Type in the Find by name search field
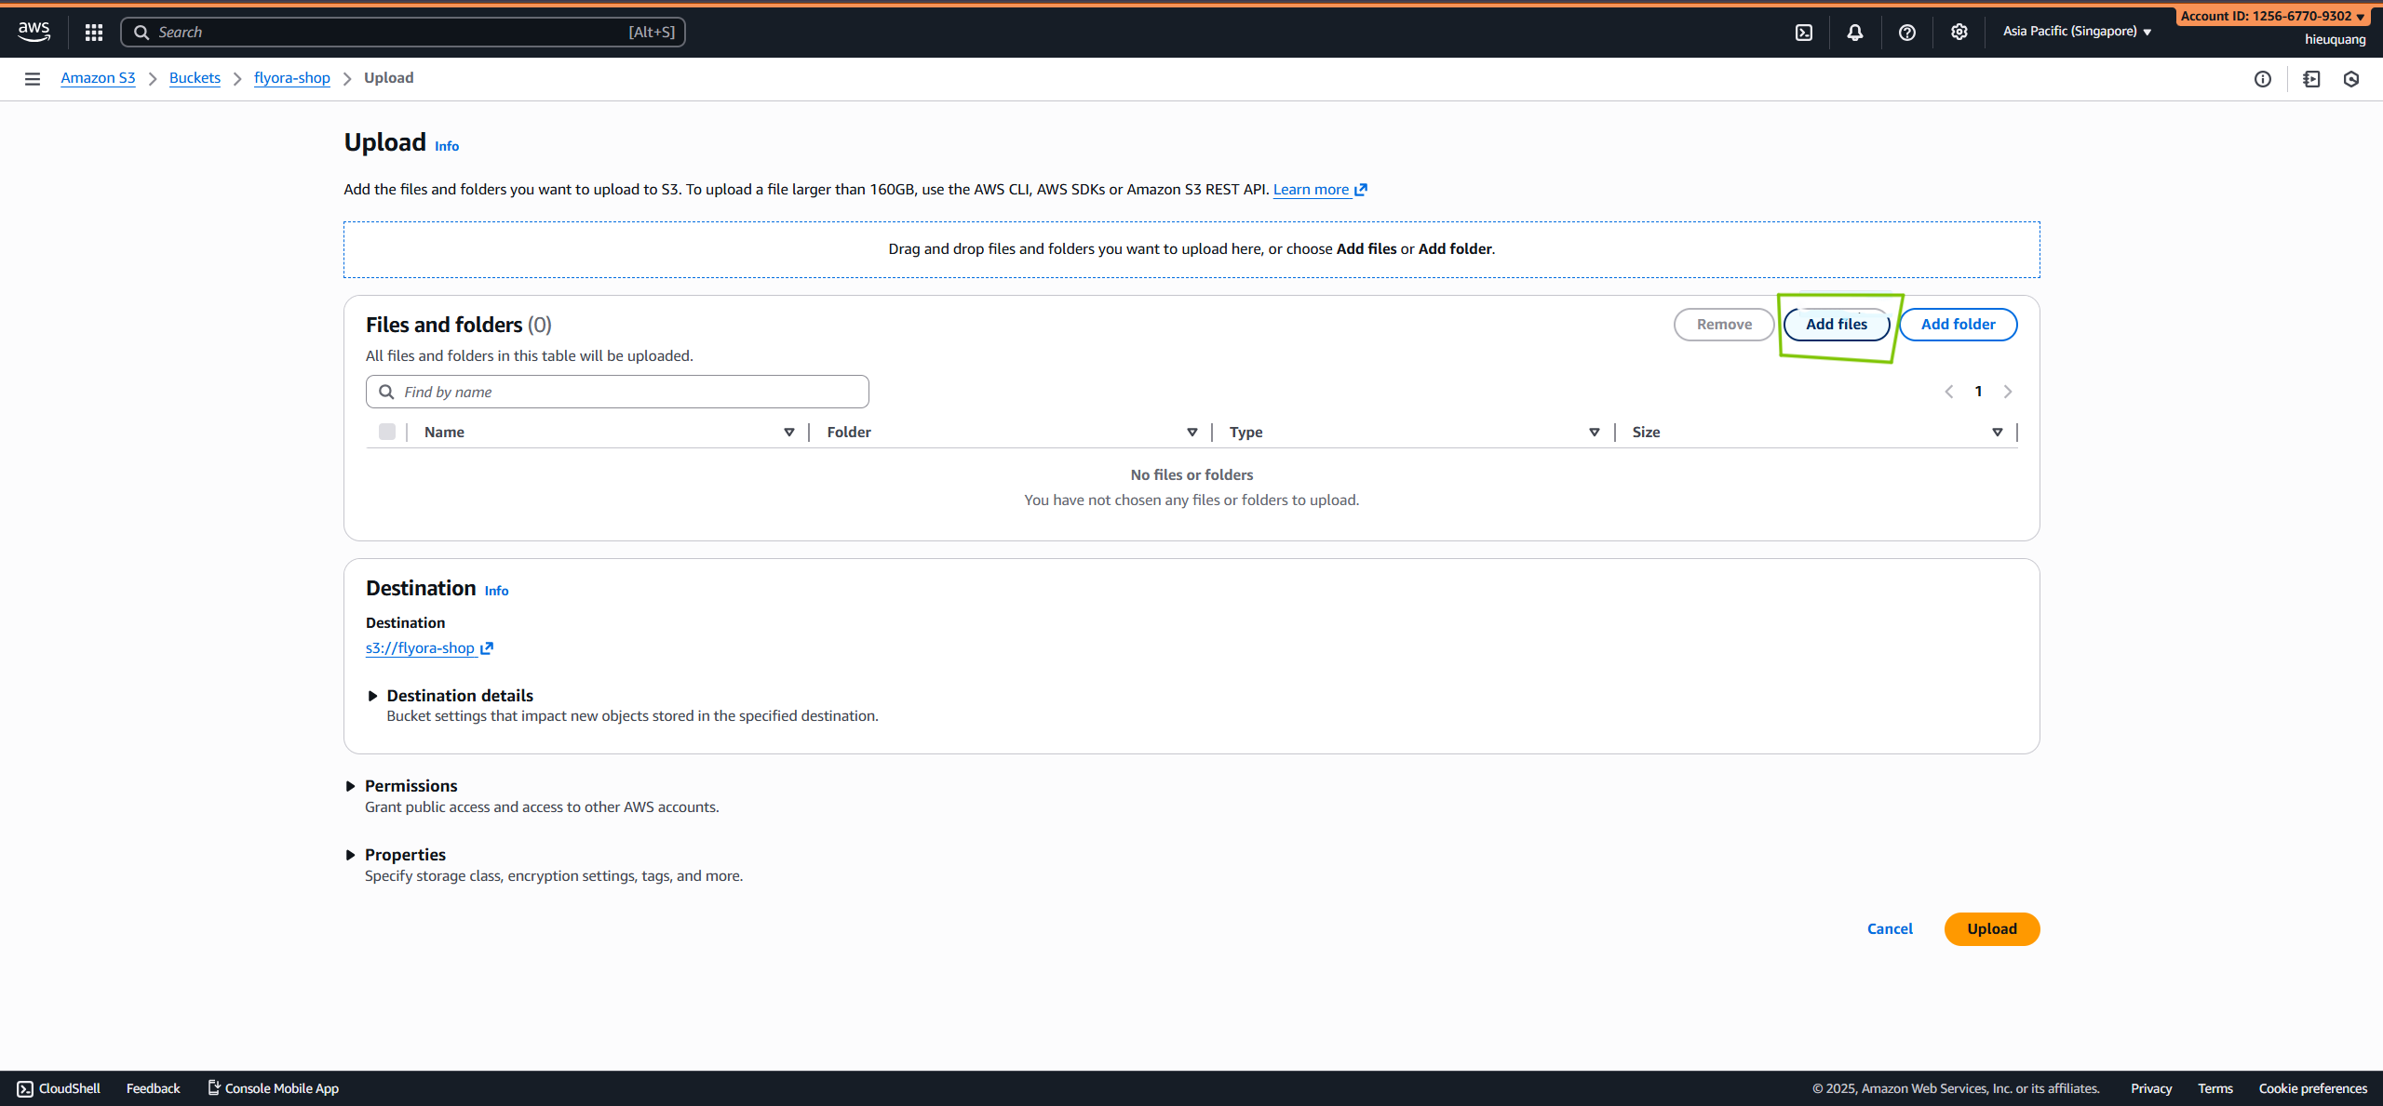The height and width of the screenshot is (1106, 2383). click(616, 391)
